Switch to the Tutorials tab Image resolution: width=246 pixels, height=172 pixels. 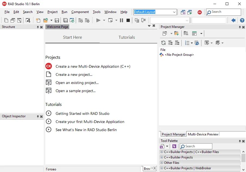127,37
